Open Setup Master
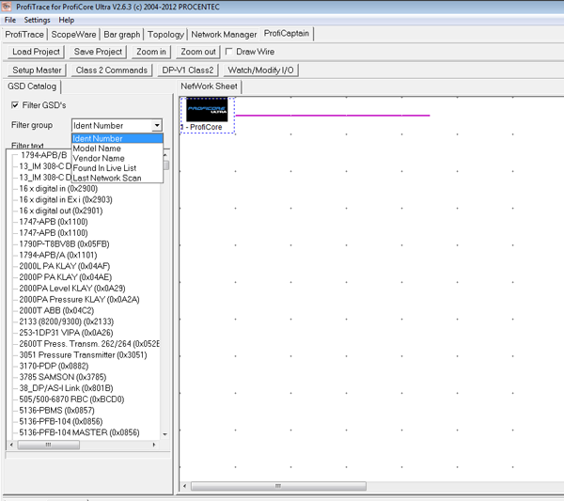The width and height of the screenshot is (564, 501). [37, 70]
